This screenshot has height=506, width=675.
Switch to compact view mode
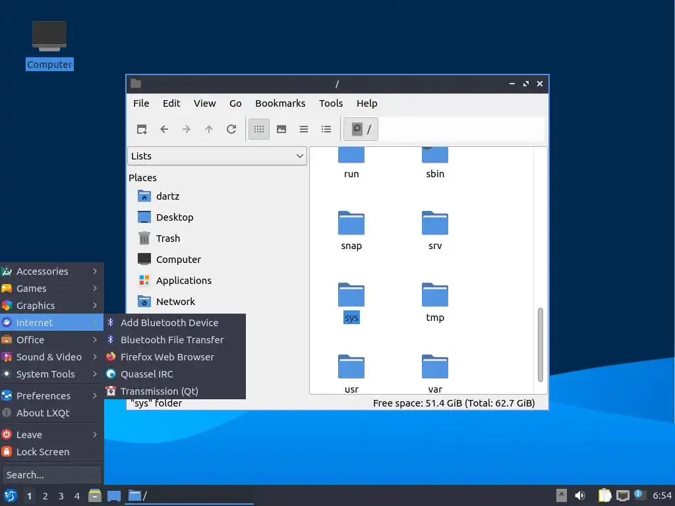pyautogui.click(x=304, y=129)
